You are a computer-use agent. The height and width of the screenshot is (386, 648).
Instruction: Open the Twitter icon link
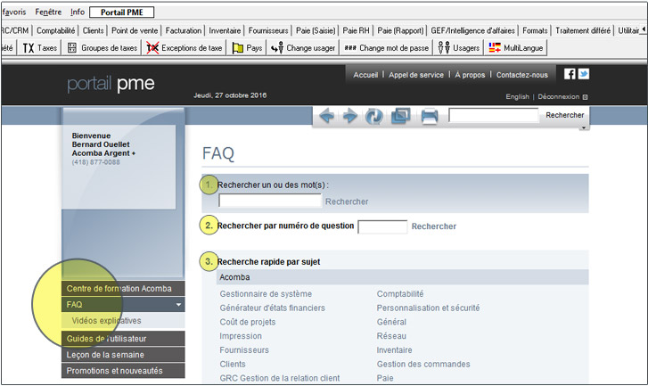point(584,74)
